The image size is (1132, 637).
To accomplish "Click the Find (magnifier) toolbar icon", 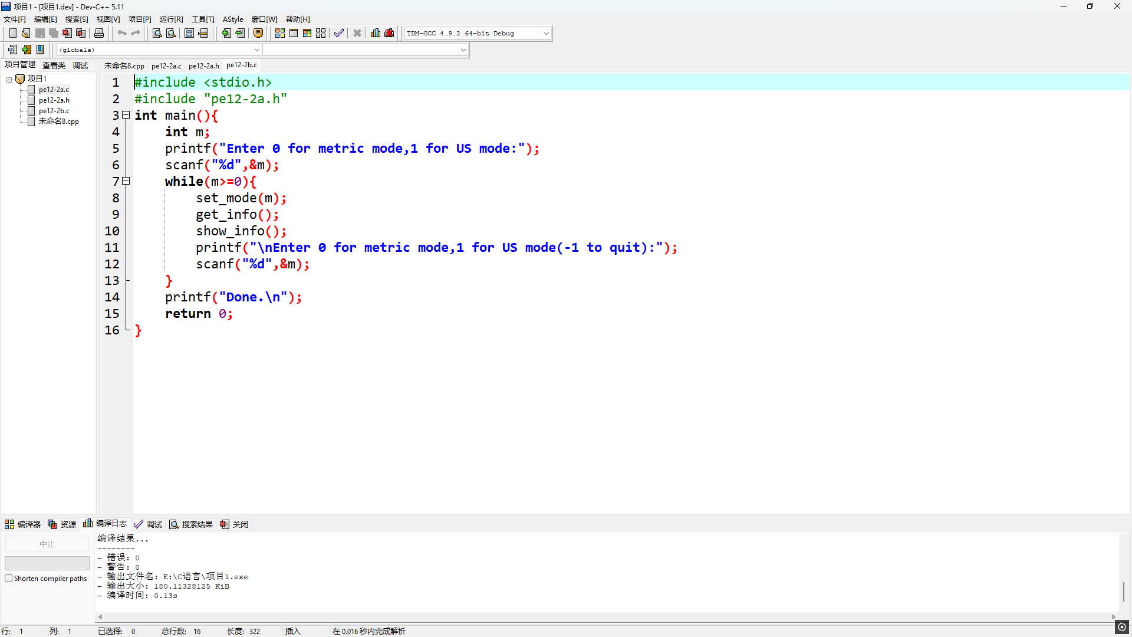I will [x=157, y=33].
